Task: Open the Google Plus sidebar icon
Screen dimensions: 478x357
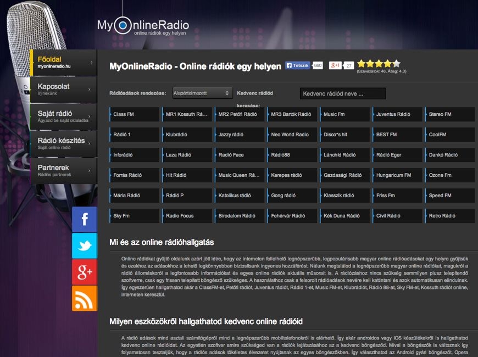Action: [85, 272]
